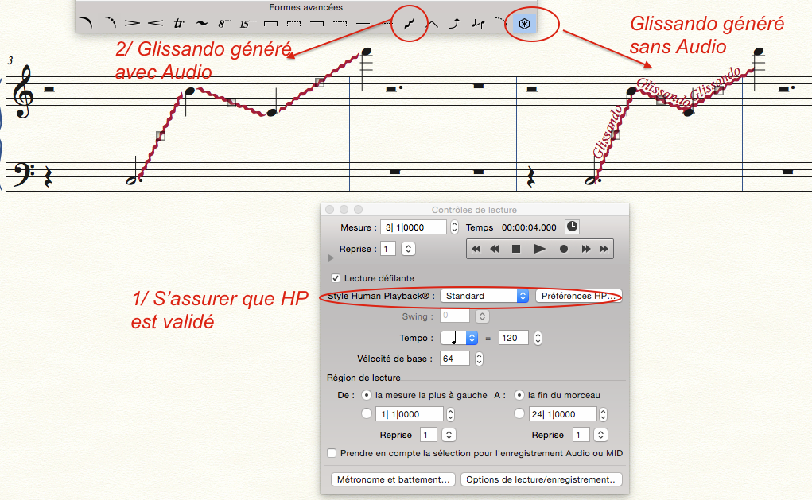Toggle the Lecture défilante checkbox
Viewport: 812px width, 500px height.
pos(335,278)
